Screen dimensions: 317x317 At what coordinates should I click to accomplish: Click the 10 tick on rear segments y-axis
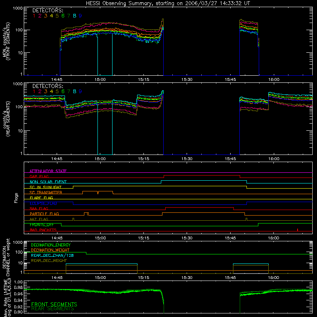[x=20, y=131]
